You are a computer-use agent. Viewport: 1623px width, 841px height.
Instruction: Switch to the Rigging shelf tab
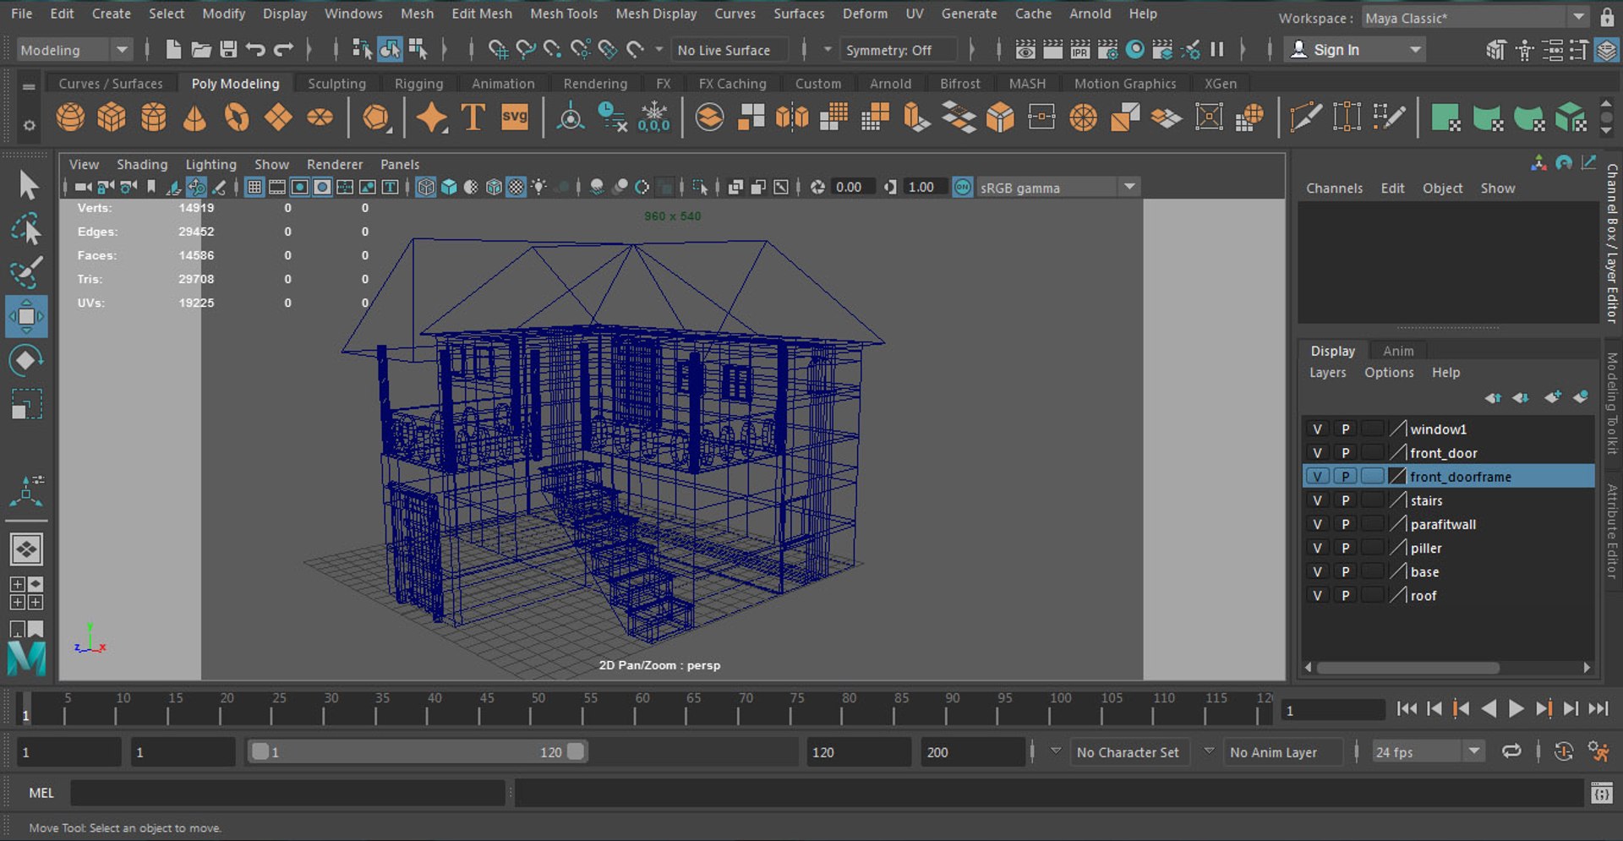[418, 84]
